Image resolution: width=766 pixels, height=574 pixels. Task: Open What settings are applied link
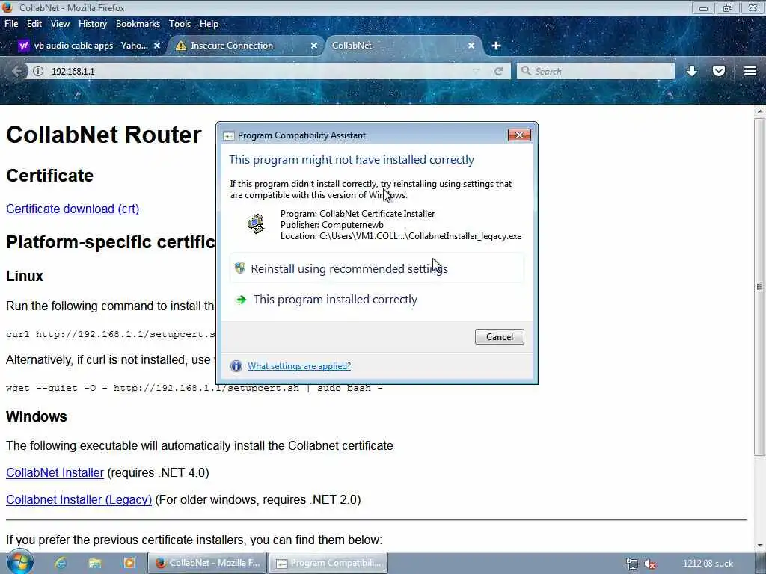299,366
